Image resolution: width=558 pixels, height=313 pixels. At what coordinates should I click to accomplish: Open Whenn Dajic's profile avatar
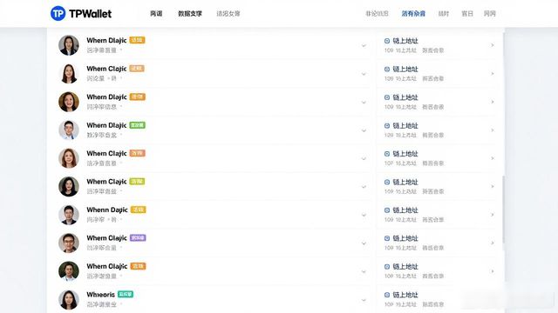click(69, 215)
